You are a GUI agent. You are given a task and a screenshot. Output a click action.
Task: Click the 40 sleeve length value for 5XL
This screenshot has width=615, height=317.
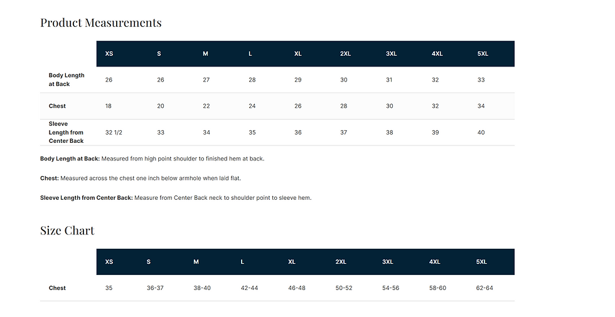coord(481,133)
